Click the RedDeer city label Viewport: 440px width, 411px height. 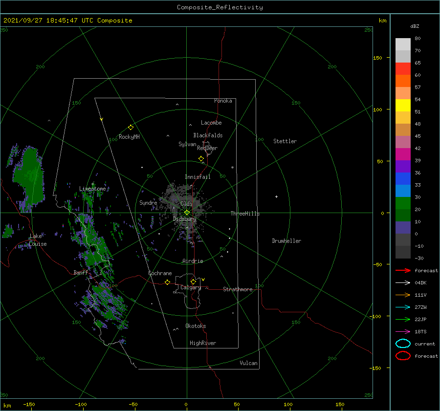[207, 148]
